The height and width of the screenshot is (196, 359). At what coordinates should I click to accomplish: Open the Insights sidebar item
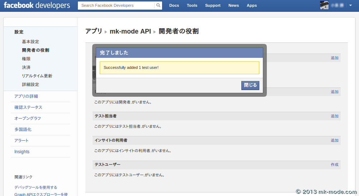[22, 152]
